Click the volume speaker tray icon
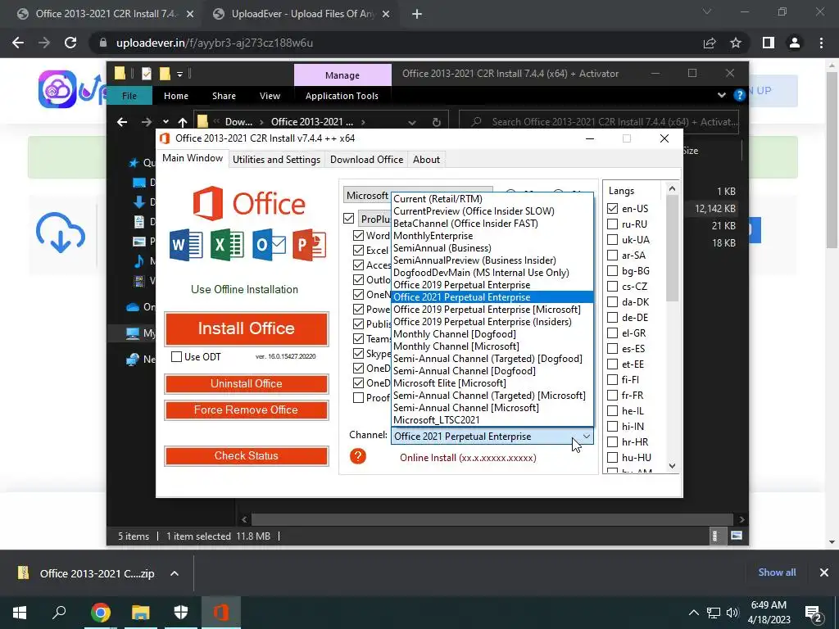Image resolution: width=839 pixels, height=629 pixels. point(732,613)
